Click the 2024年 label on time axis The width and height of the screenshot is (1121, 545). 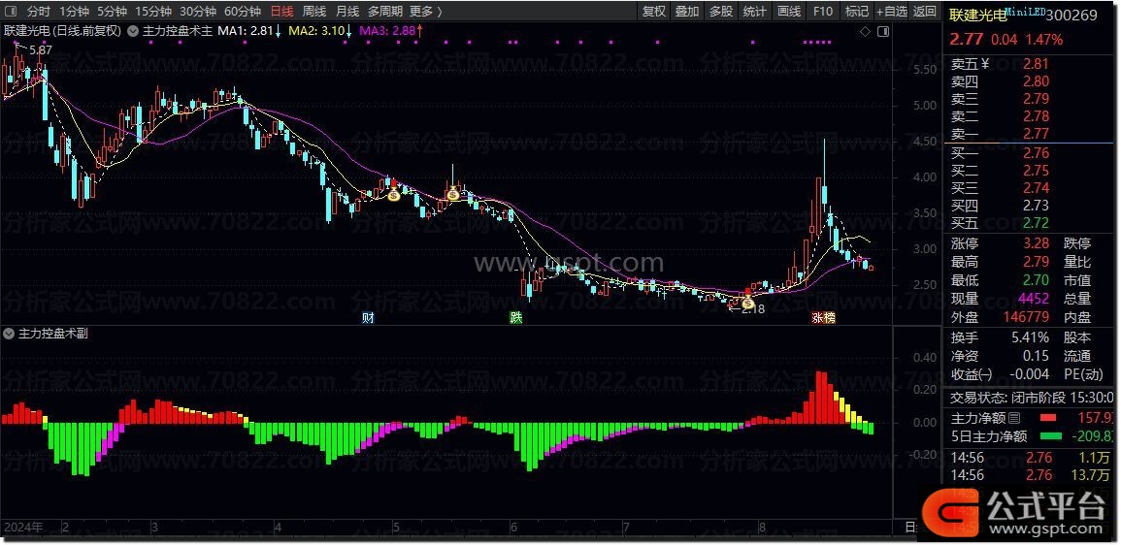click(23, 528)
